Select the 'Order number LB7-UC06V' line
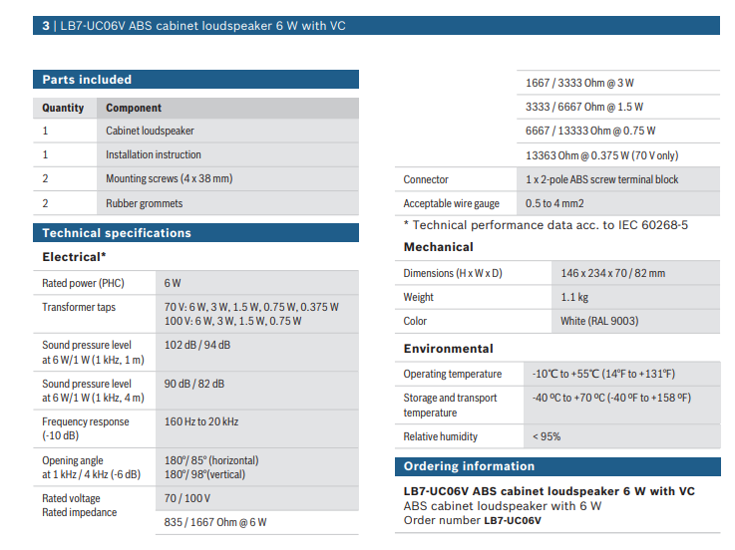 click(472, 520)
